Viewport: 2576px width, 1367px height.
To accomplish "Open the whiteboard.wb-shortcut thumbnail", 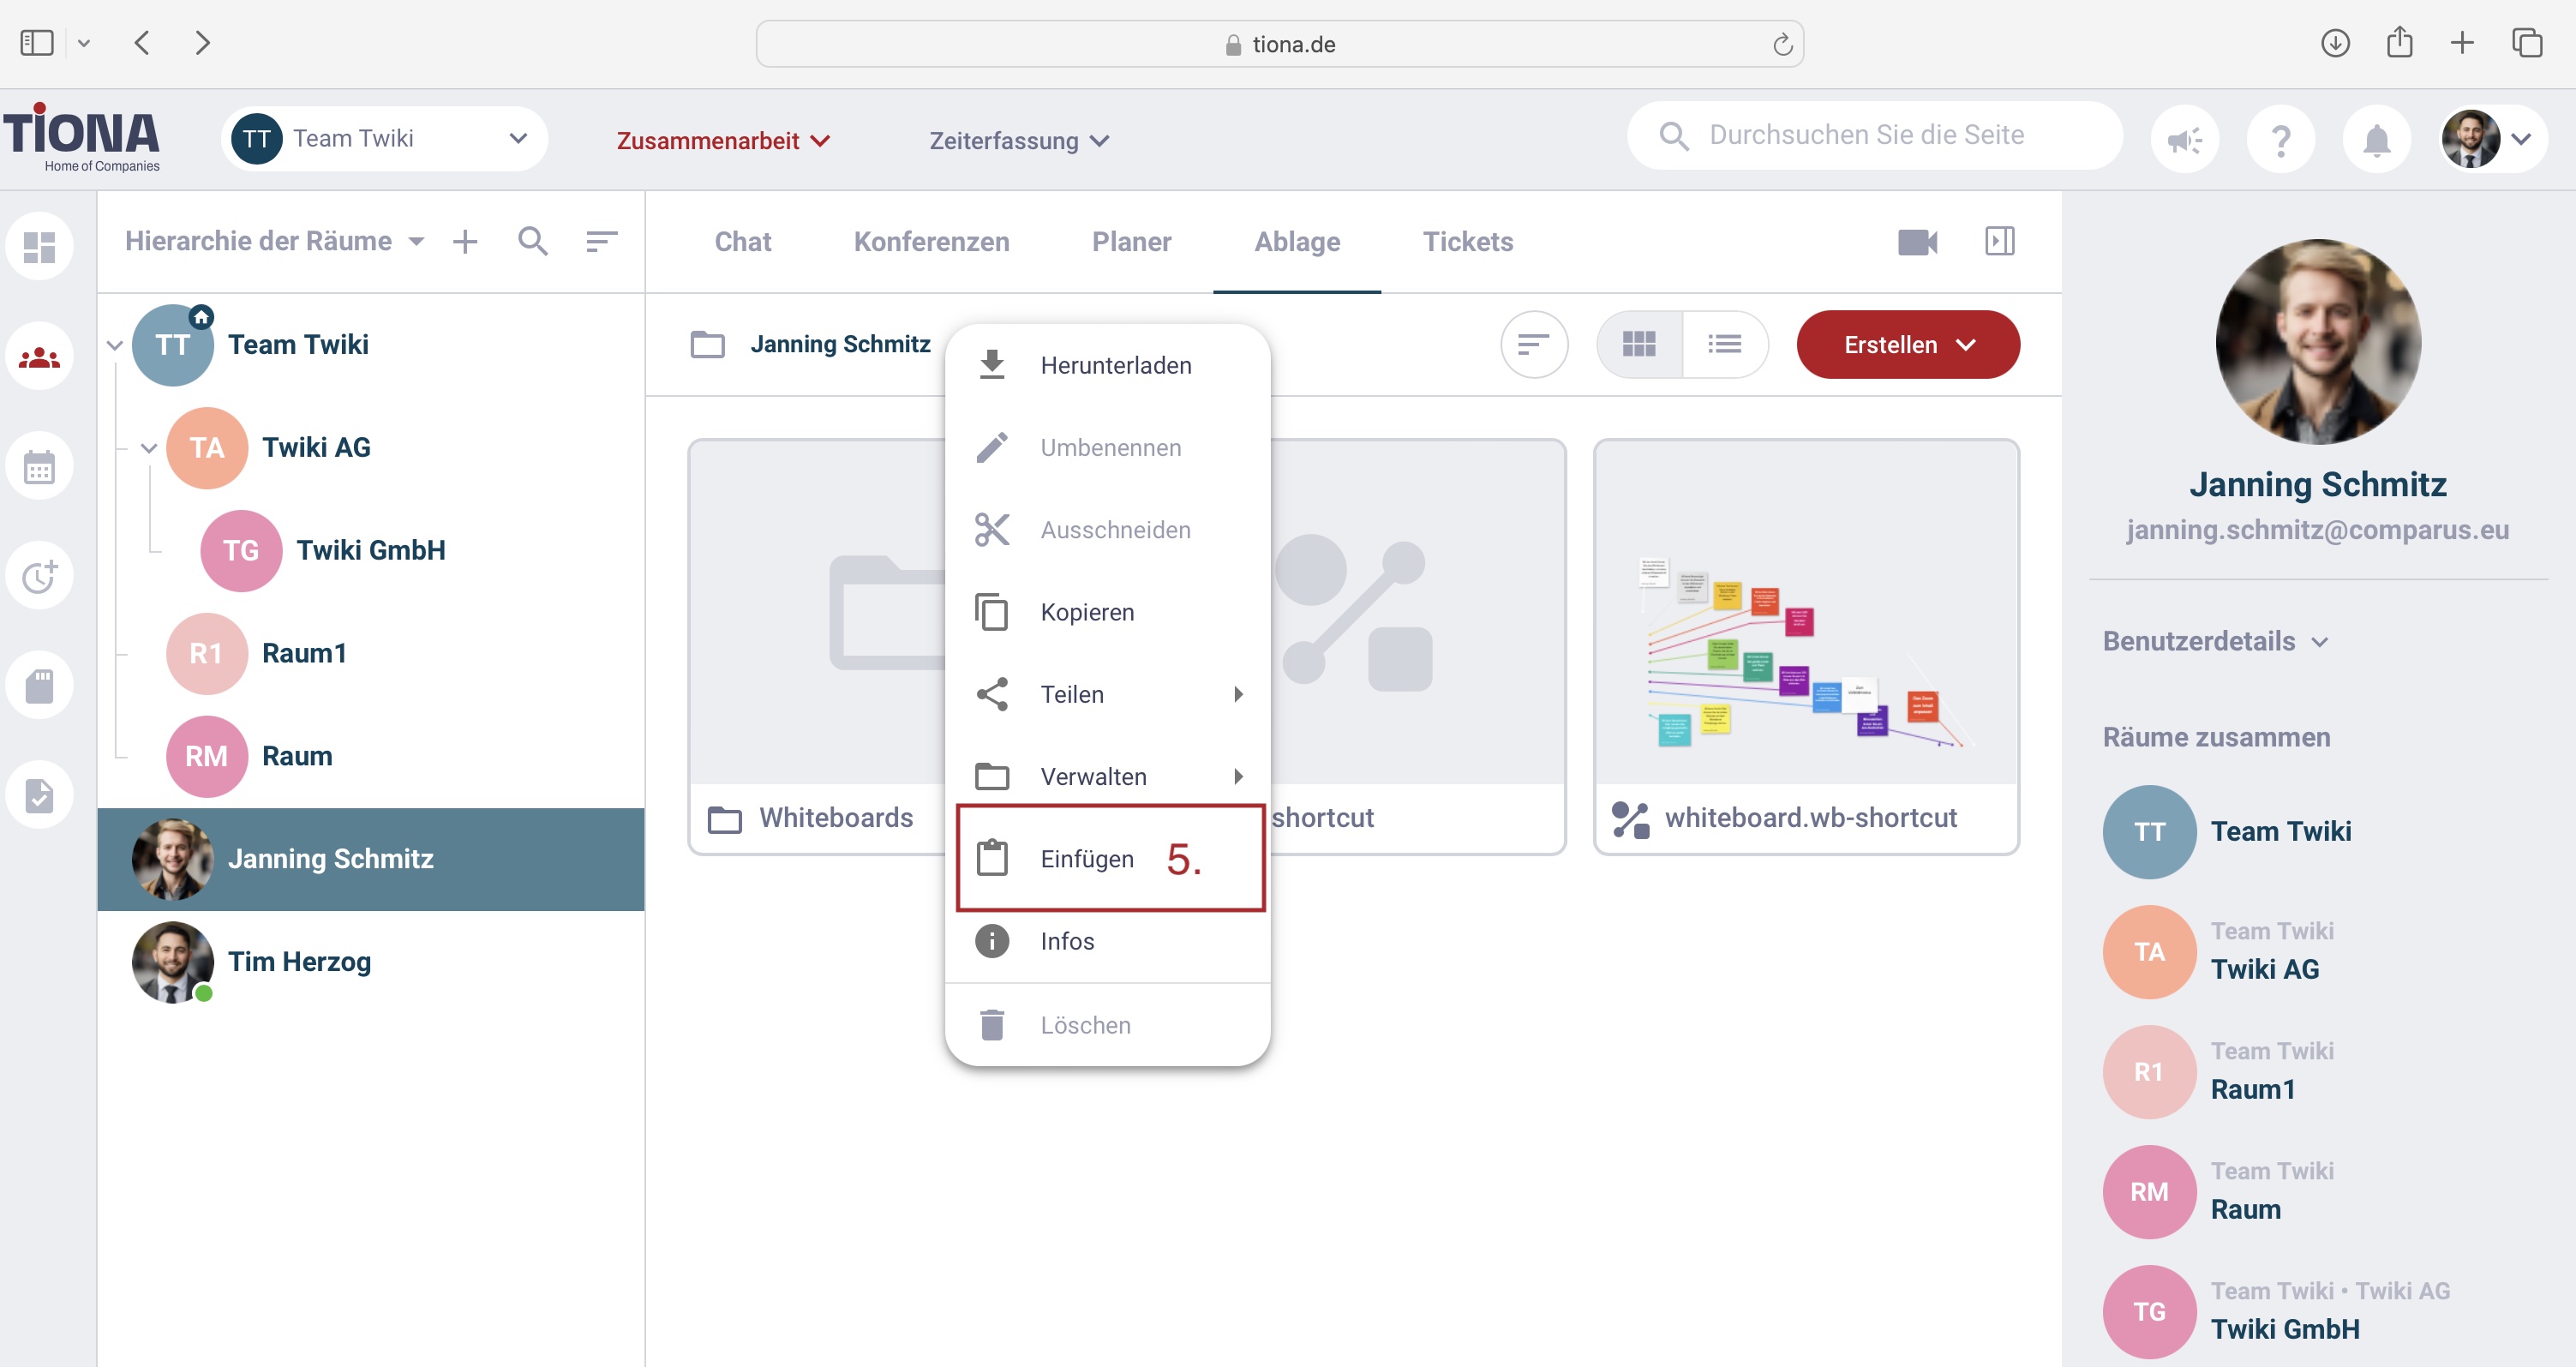I will [1806, 612].
